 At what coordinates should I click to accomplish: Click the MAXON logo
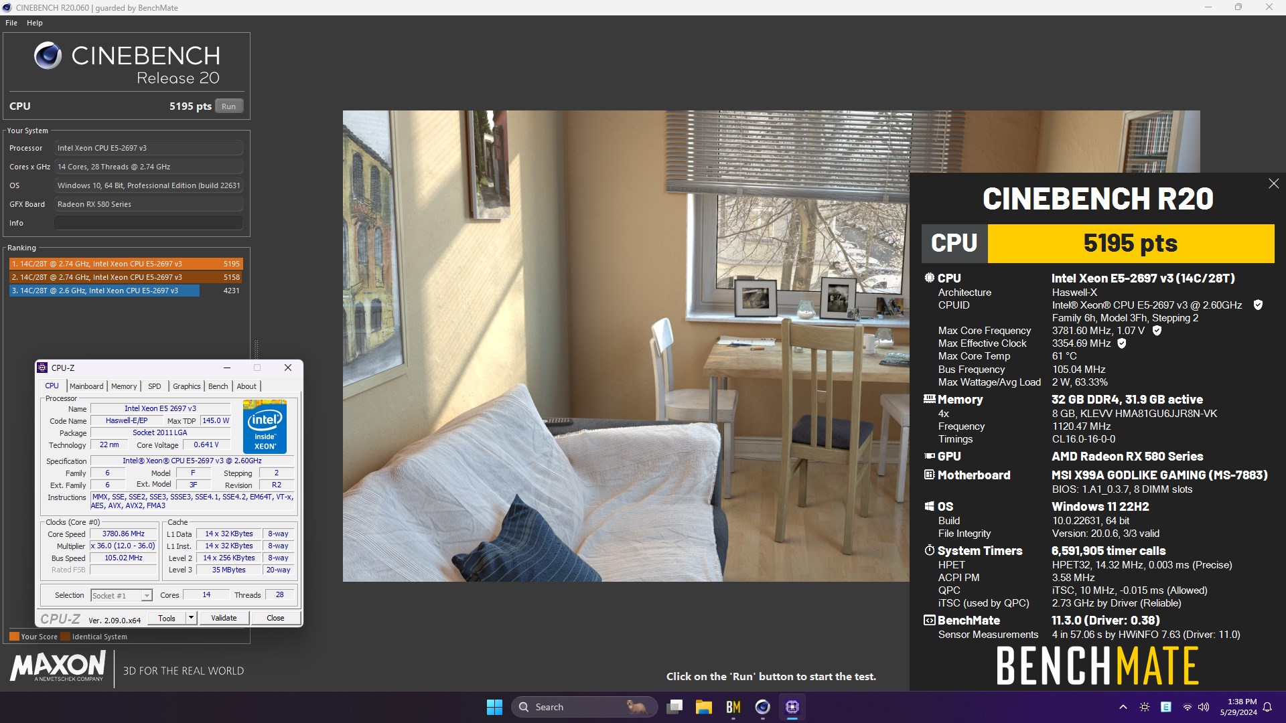pos(58,666)
